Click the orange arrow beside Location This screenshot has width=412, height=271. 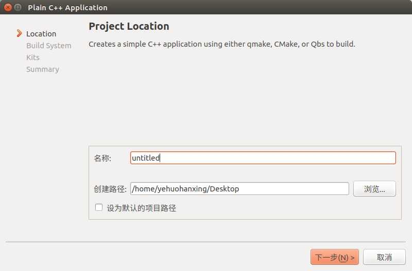pyautogui.click(x=20, y=34)
